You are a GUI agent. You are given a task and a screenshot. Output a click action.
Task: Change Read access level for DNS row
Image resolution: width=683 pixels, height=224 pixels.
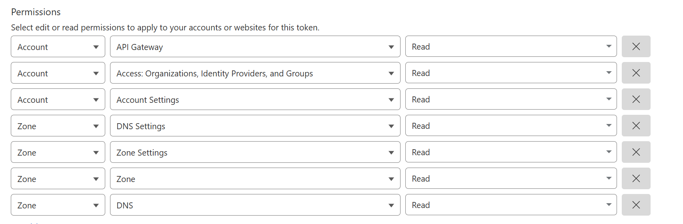511,205
